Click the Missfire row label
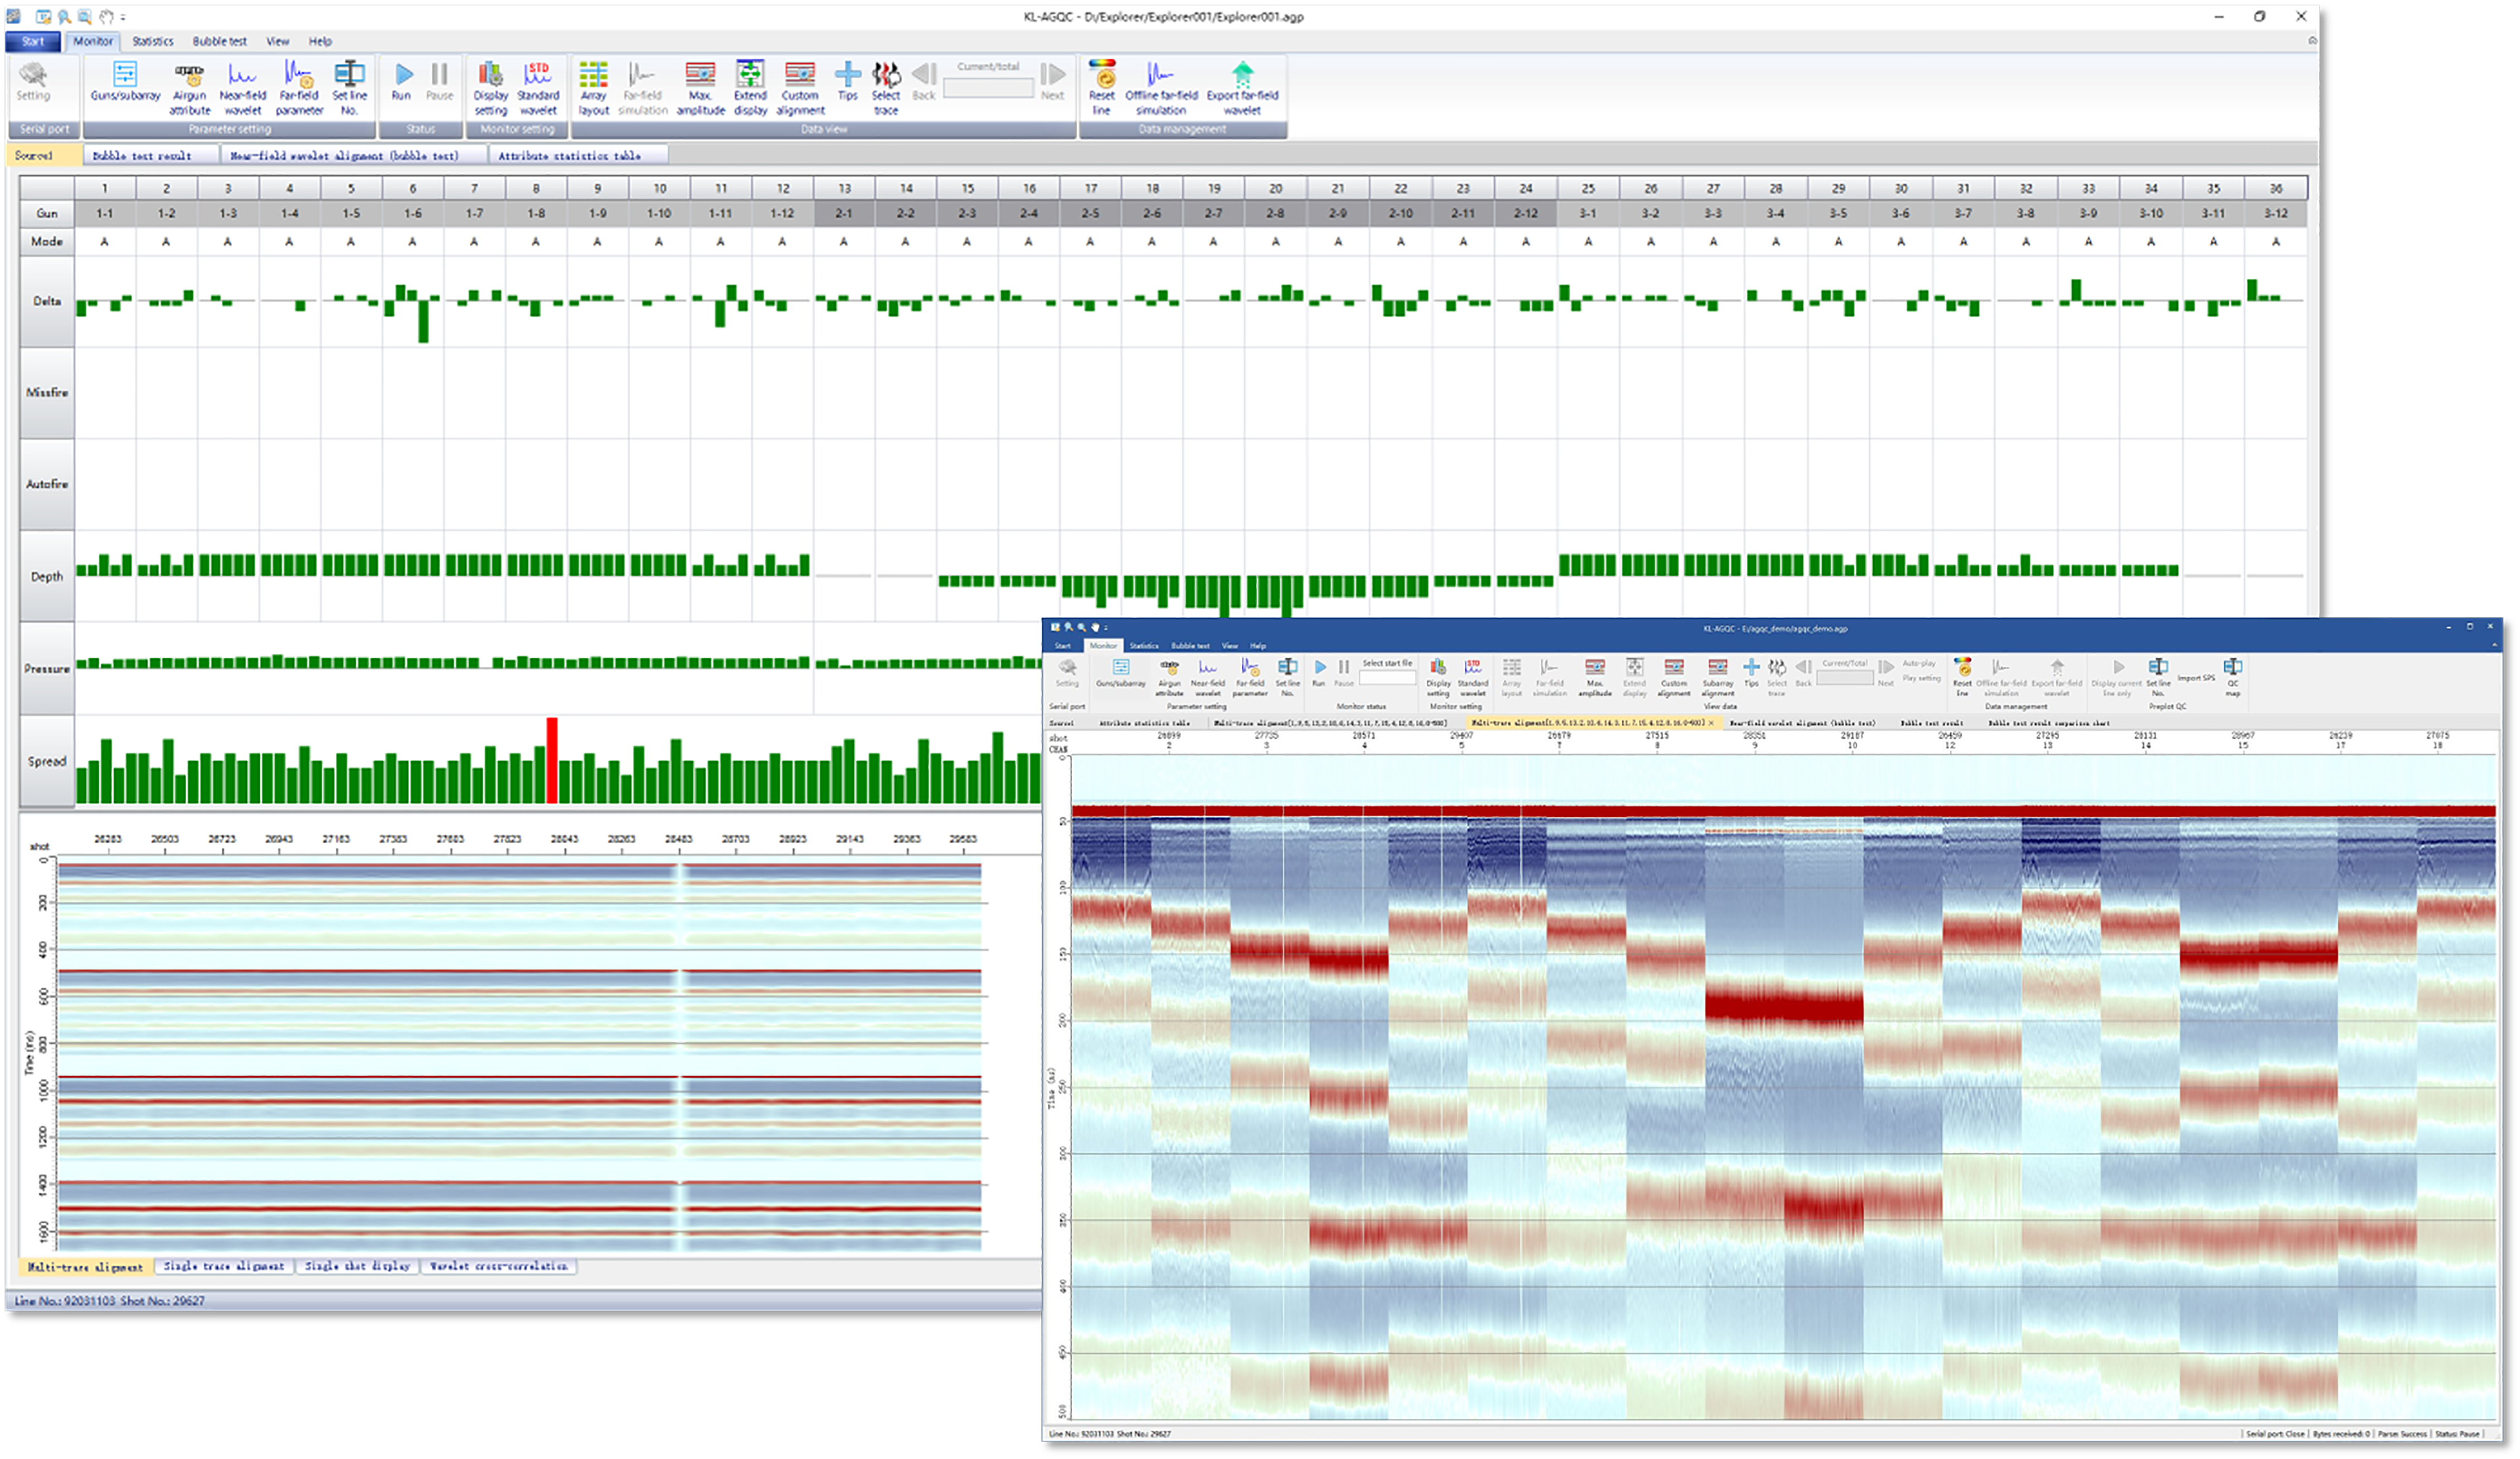 tap(47, 392)
